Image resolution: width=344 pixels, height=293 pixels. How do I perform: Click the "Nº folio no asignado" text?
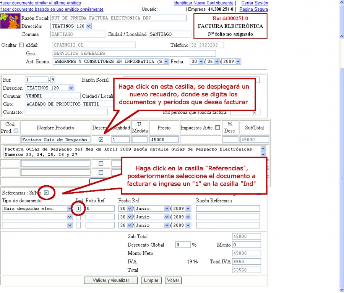pyautogui.click(x=230, y=34)
